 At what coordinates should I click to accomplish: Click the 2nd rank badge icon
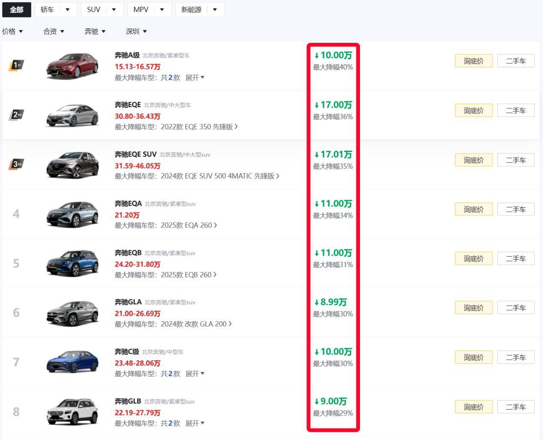click(x=16, y=115)
